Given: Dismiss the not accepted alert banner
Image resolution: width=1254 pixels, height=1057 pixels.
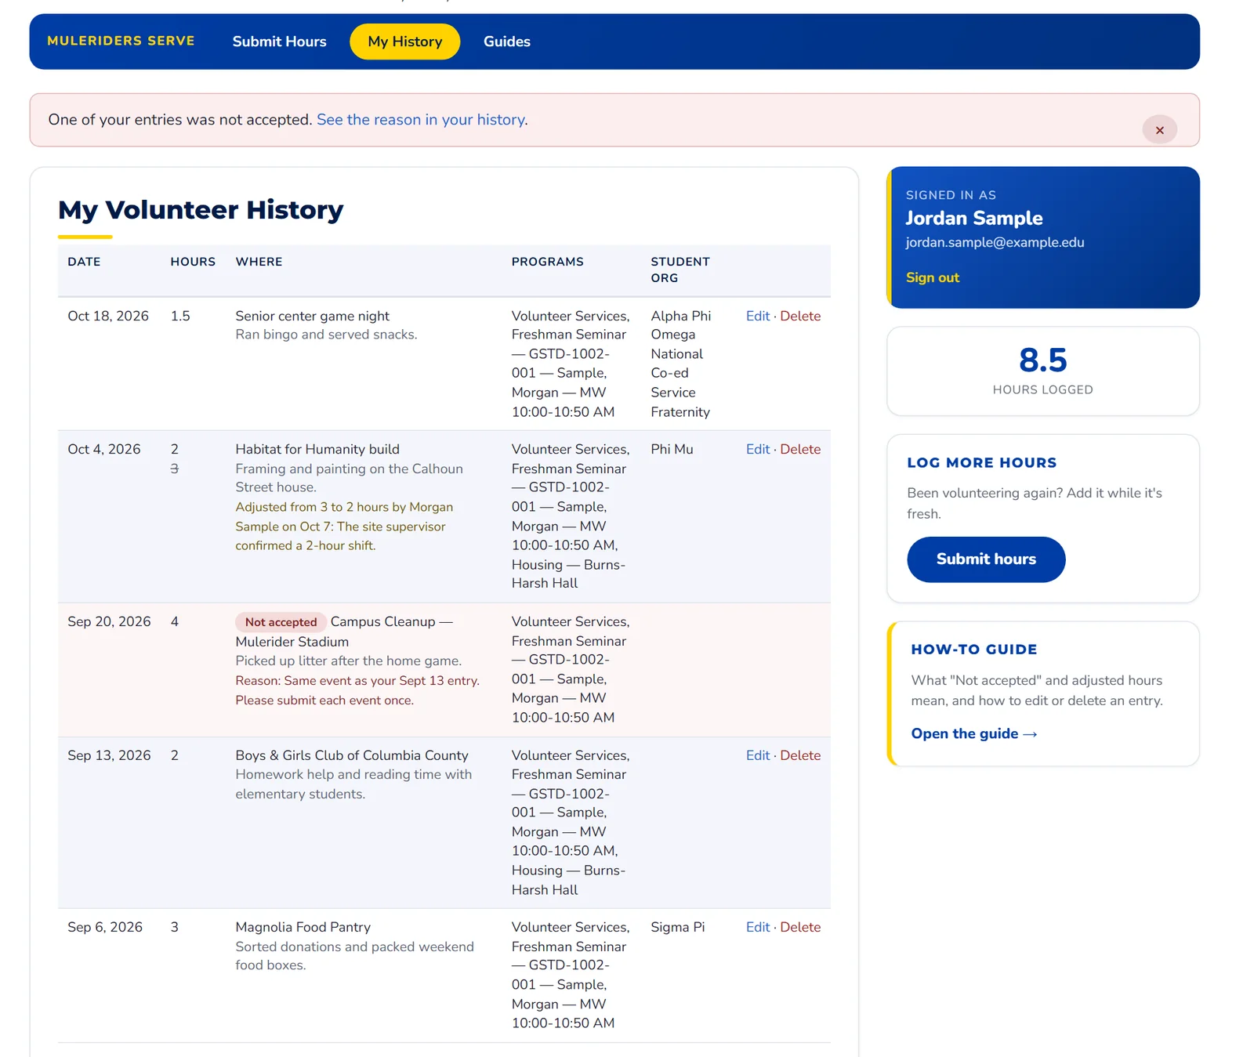Looking at the screenshot, I should point(1159,130).
